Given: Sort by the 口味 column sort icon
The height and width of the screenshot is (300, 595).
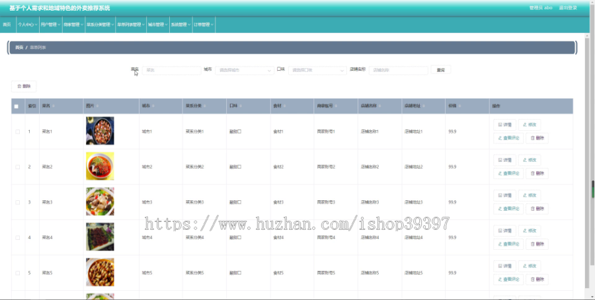Looking at the screenshot, I should tap(241, 106).
